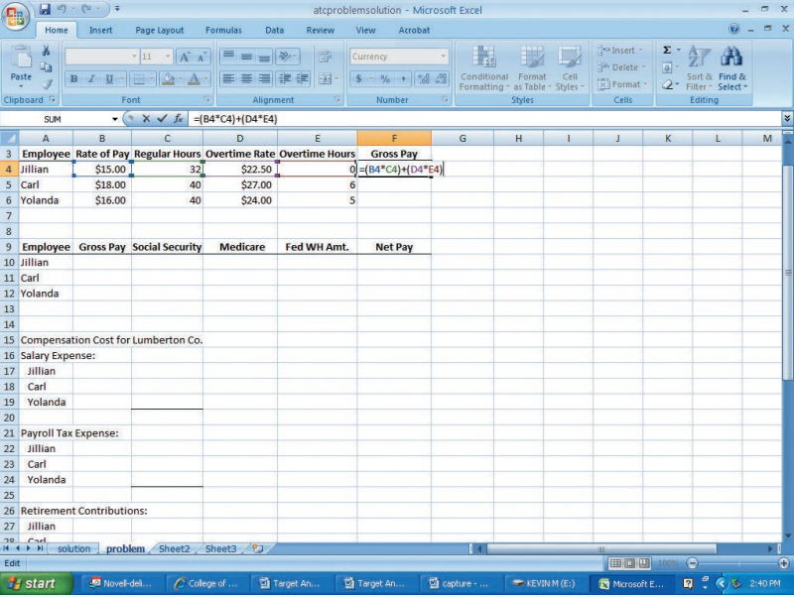
Task: Confirm formula with Enter checkmark icon
Action: (162, 119)
